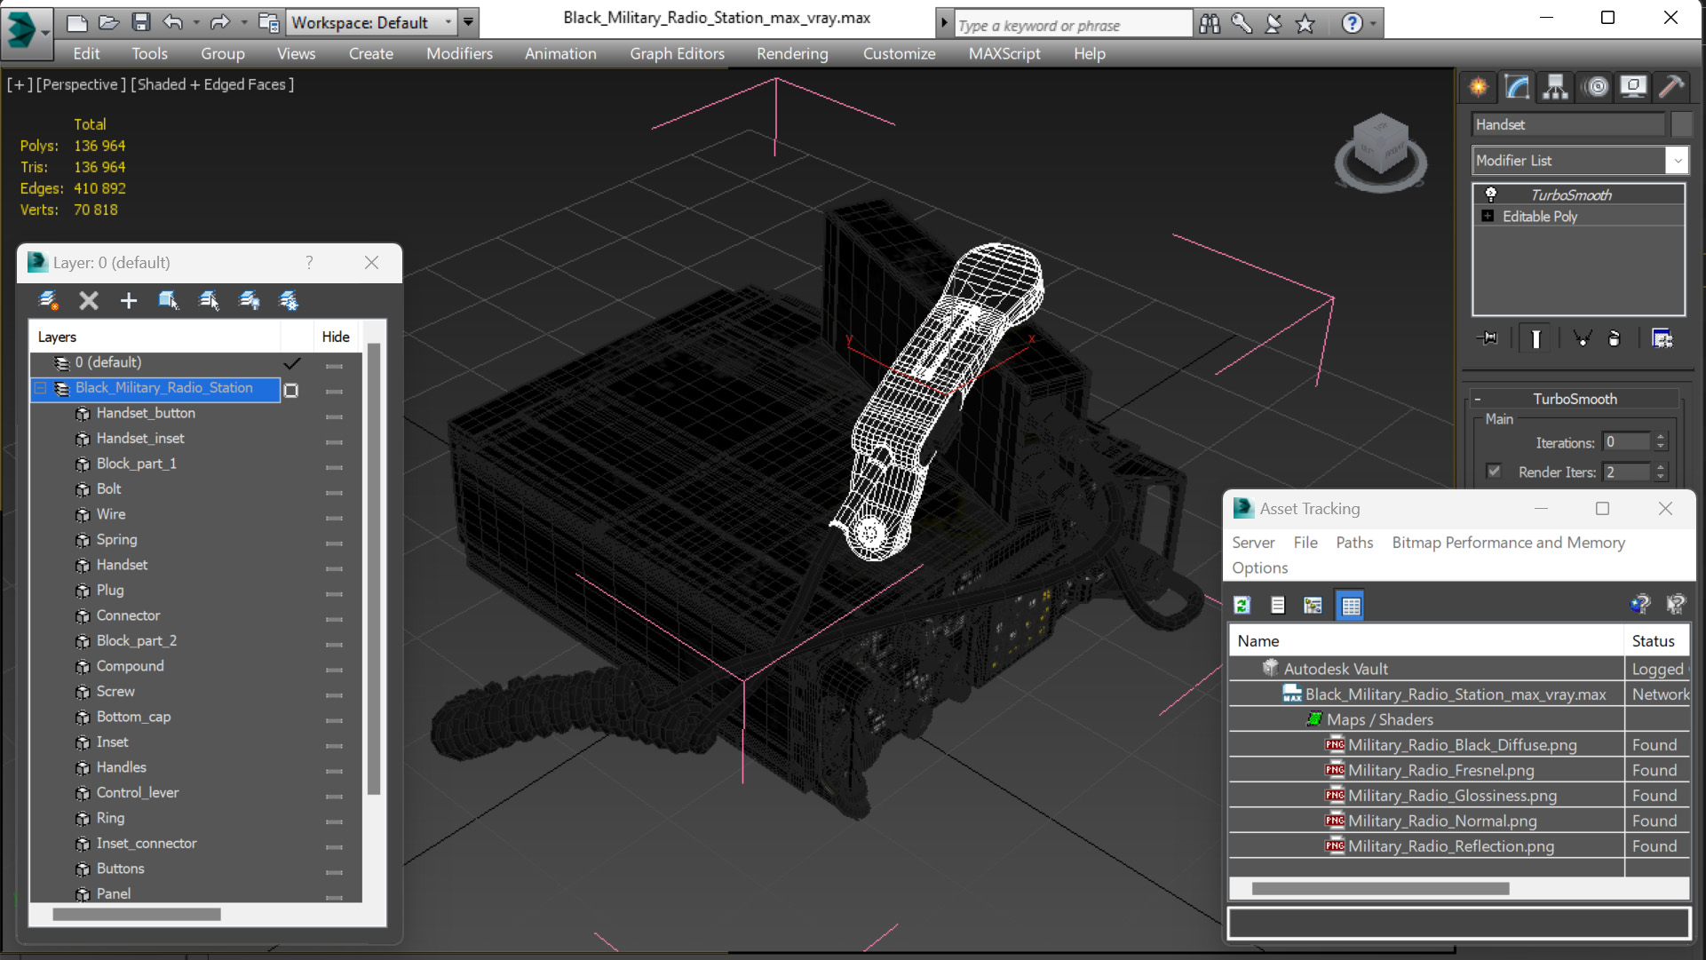1706x960 pixels.
Task: Click the New Scene icon in the toolbar
Action: [x=77, y=22]
